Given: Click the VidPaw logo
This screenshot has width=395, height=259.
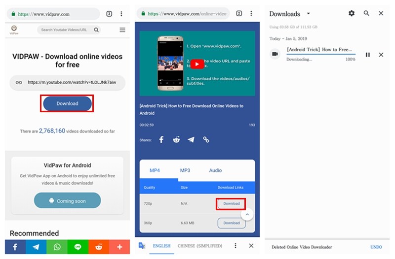Looking at the screenshot, I should coord(14,30).
